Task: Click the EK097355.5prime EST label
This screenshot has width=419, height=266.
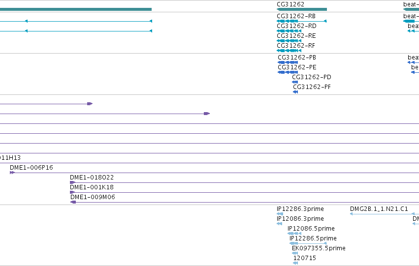Action: (319, 248)
